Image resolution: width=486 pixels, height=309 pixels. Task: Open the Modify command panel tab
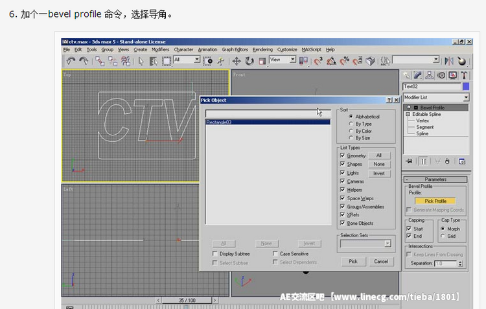click(418, 75)
